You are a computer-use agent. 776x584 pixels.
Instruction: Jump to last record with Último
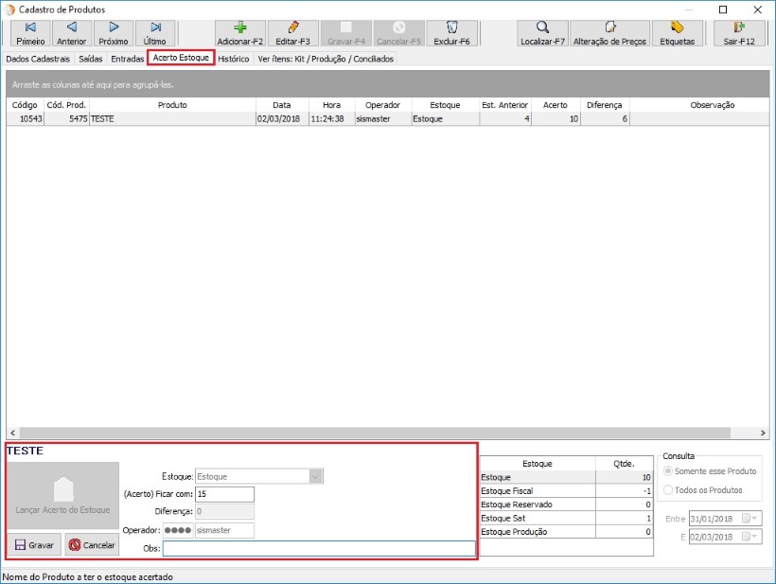tap(154, 33)
